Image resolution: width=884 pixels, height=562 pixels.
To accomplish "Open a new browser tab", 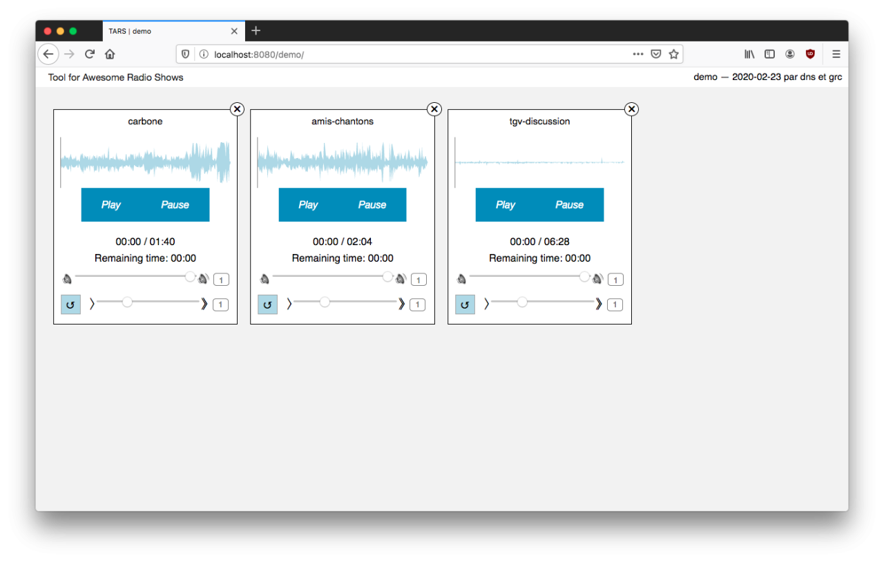I will 256,31.
